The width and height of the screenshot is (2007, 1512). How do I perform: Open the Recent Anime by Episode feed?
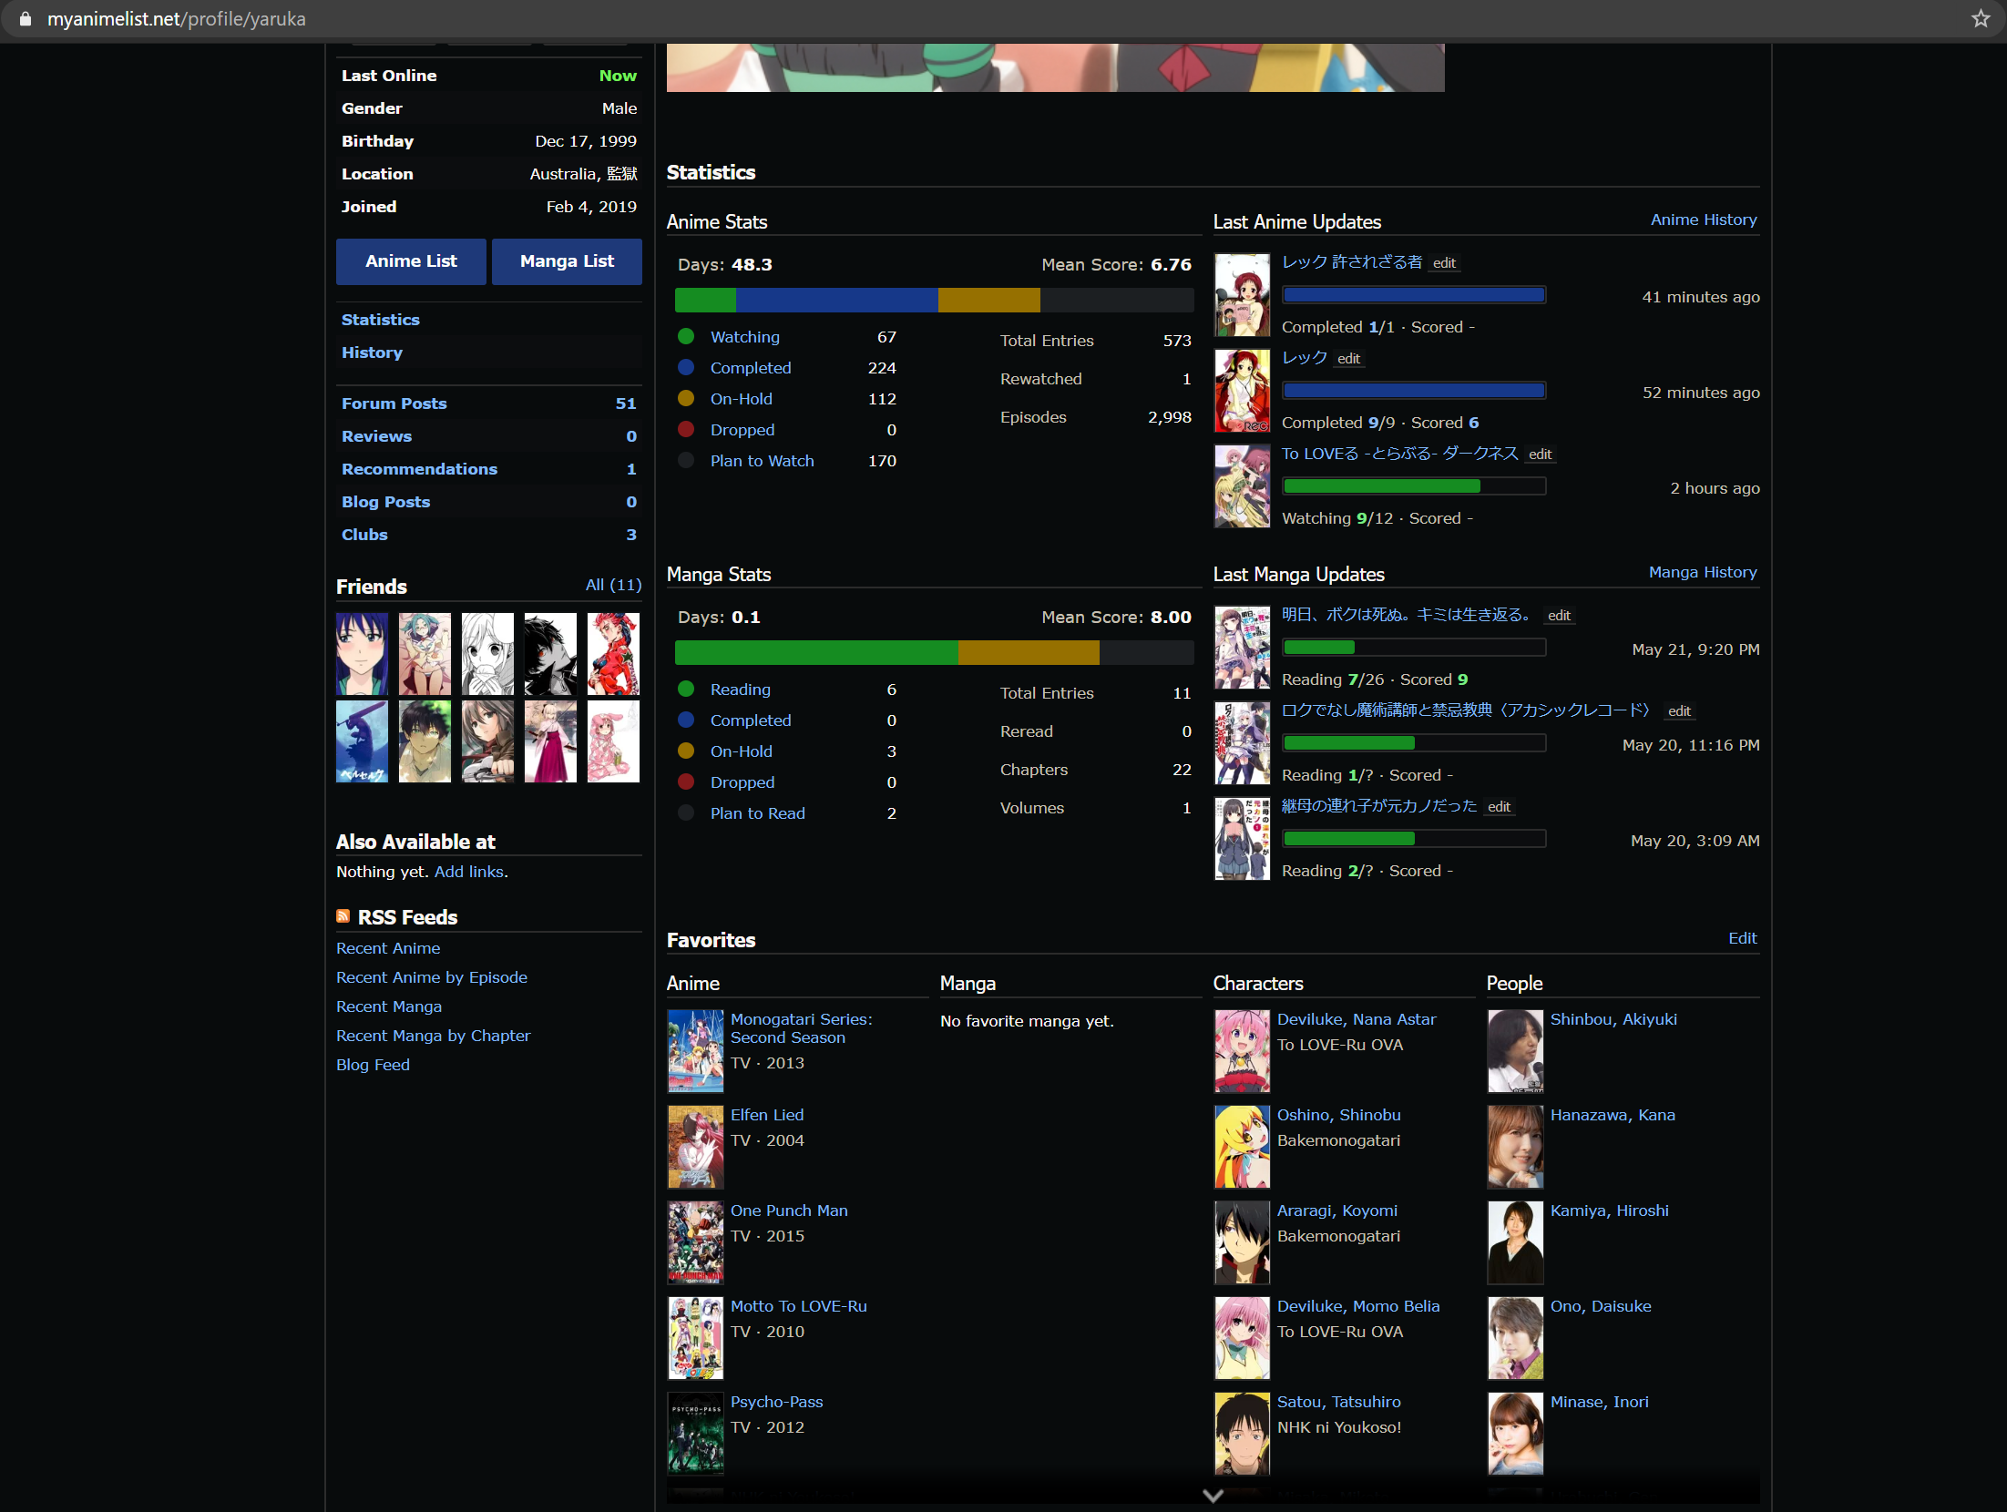[x=432, y=977]
